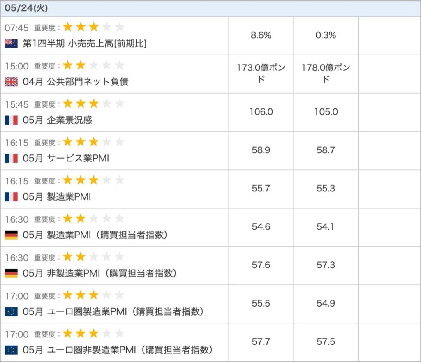This screenshot has height=362, width=421.
Task: Click the 173.0億ポンド value
Action: pyautogui.click(x=261, y=73)
